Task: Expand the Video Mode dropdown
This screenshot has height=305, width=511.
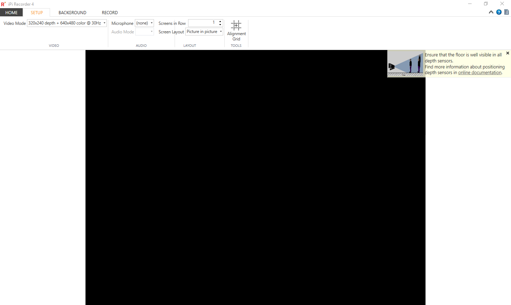Action: [x=67, y=23]
